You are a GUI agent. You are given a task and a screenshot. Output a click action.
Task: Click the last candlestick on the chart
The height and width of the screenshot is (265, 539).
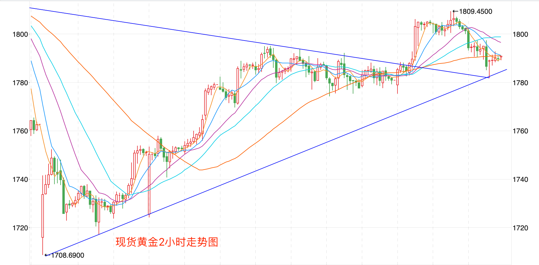(x=501, y=57)
